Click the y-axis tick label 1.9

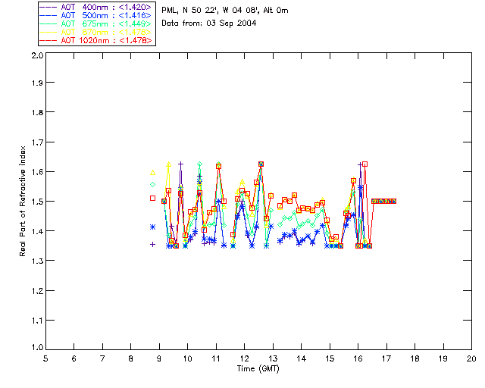click(x=37, y=83)
